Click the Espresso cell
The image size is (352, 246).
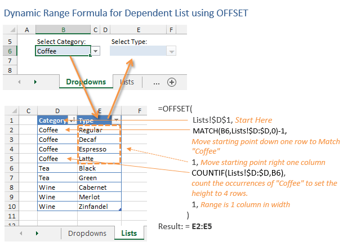coord(99,149)
